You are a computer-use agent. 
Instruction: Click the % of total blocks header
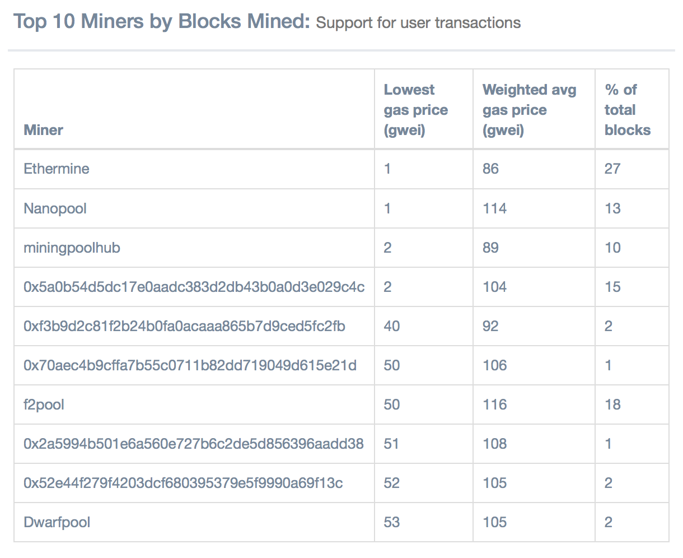(x=628, y=110)
